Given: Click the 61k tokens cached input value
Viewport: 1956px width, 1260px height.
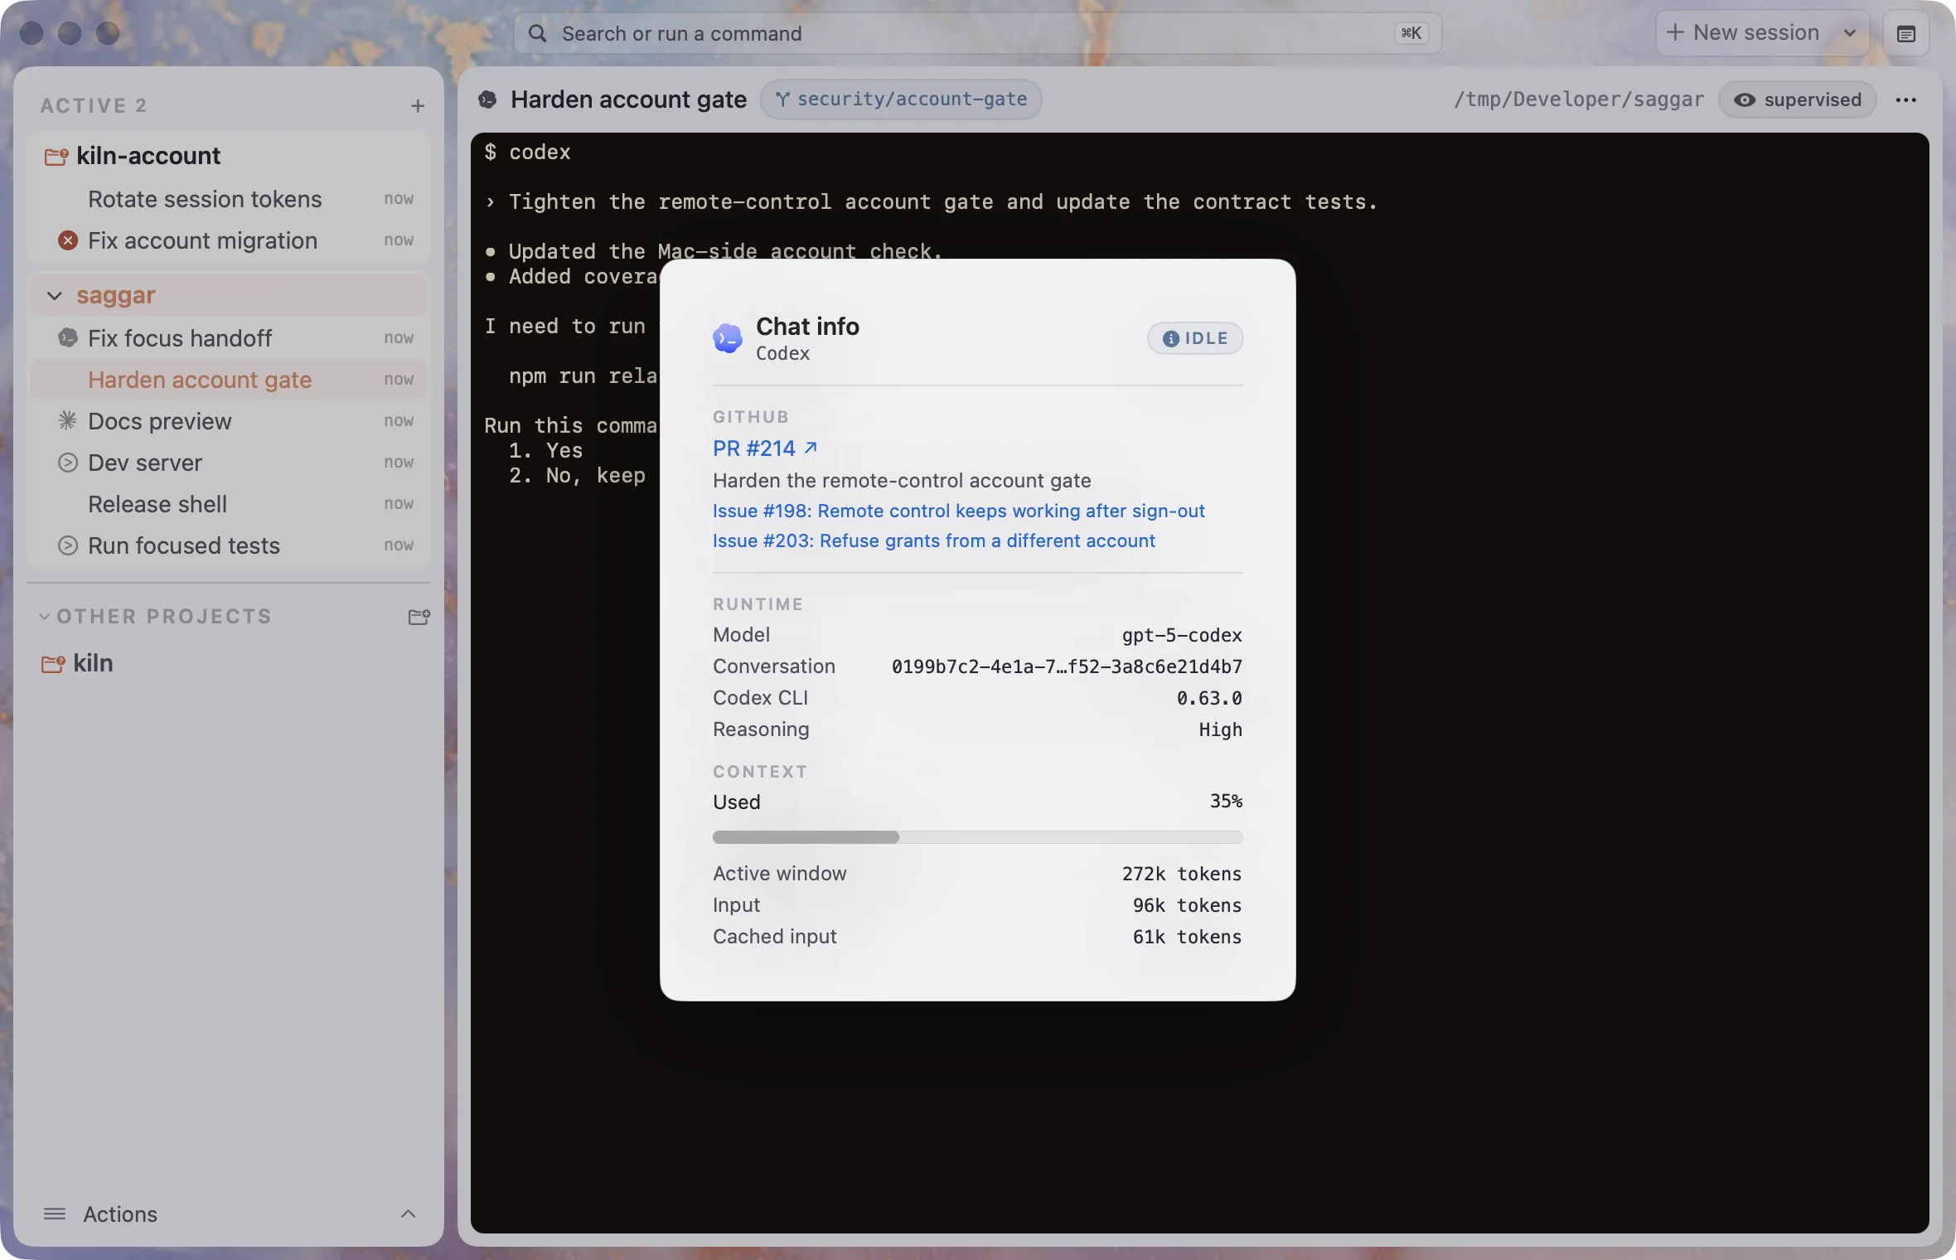Looking at the screenshot, I should tap(1187, 937).
